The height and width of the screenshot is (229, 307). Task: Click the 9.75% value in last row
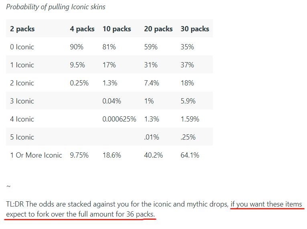tap(79, 155)
